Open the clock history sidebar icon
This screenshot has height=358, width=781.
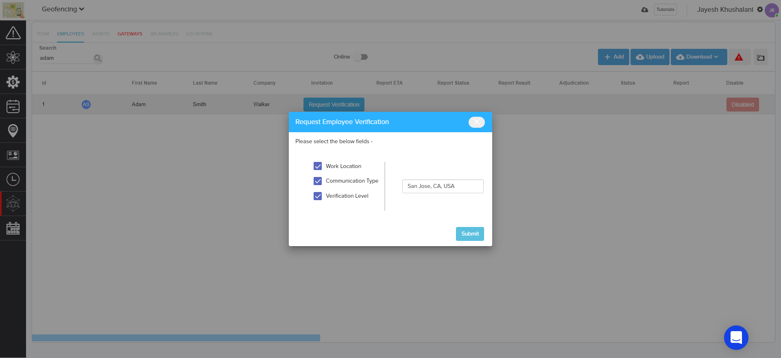click(13, 179)
